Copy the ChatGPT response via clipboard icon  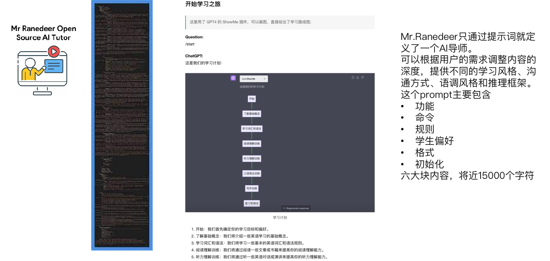click(353, 77)
